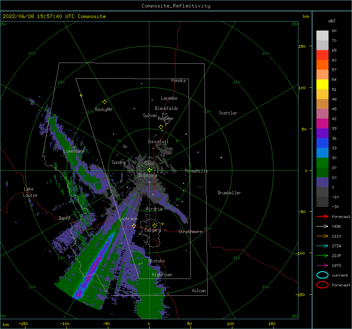Pick the bright green band in dBZ legend
This screenshot has height=329, width=352.
(322, 163)
